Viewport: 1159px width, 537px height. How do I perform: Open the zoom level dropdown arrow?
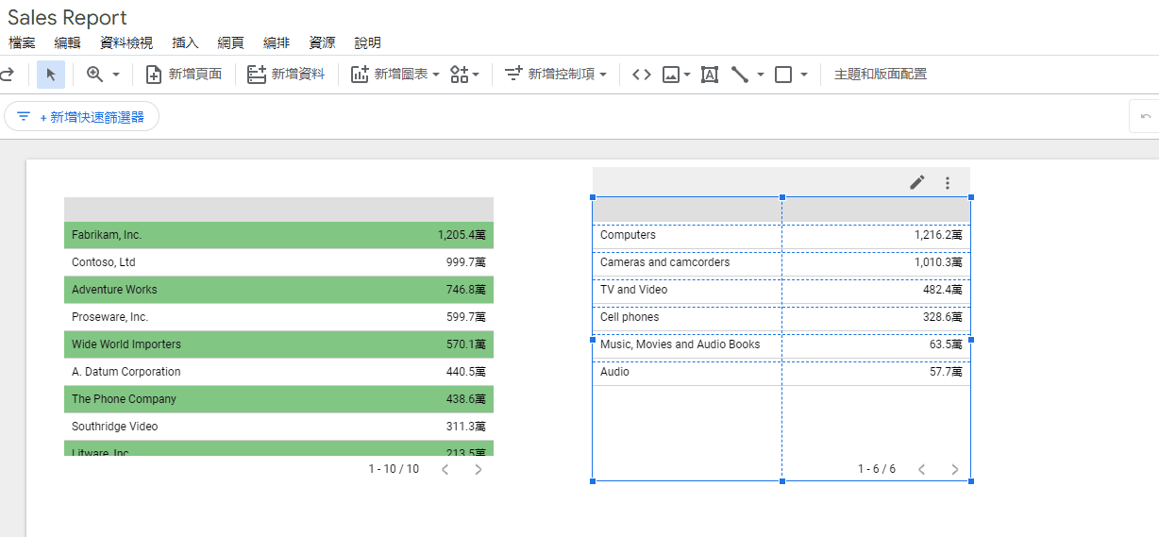[116, 75]
